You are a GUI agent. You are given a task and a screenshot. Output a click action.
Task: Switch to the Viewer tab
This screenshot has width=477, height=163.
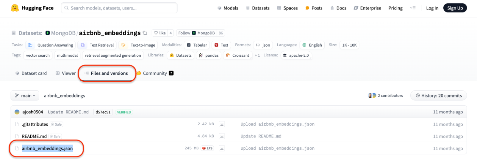(x=66, y=73)
